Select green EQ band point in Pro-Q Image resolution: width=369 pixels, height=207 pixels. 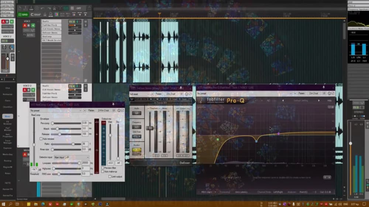click(218, 139)
